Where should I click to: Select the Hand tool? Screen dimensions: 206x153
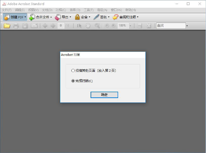click(x=88, y=26)
